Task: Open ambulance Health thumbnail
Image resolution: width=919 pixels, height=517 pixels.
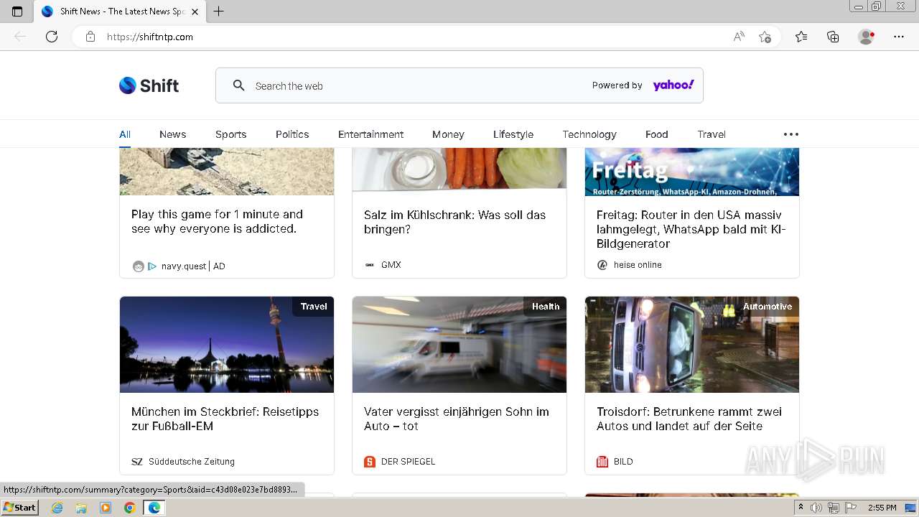Action: (459, 345)
